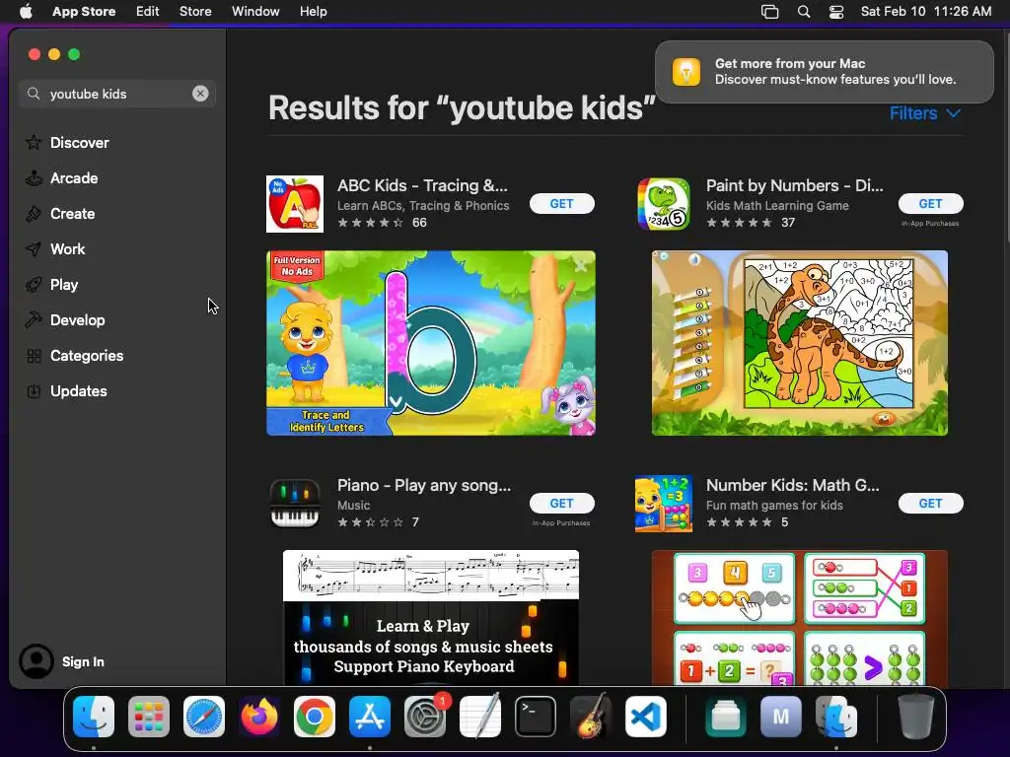Image resolution: width=1010 pixels, height=757 pixels.
Task: Get the Paint by Numbers app
Action: [930, 203]
